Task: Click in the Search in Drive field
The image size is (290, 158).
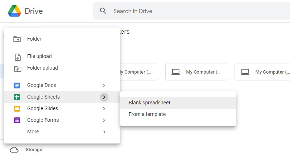Action: pos(181,11)
